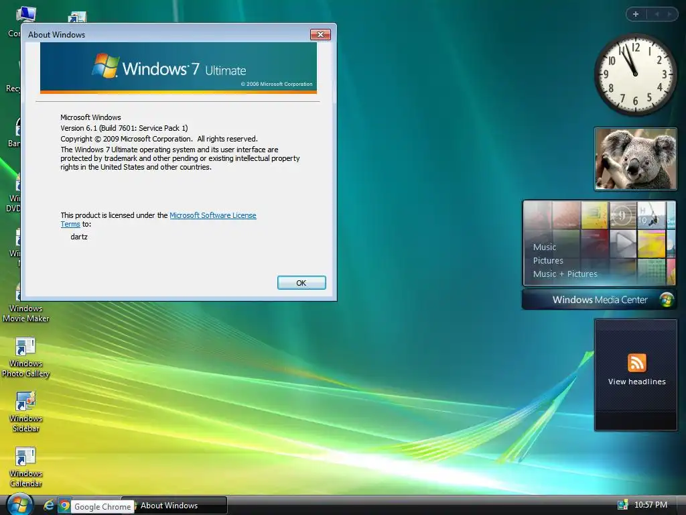The height and width of the screenshot is (515, 686).
Task: Click the licensed user name dartz
Action: (79, 237)
